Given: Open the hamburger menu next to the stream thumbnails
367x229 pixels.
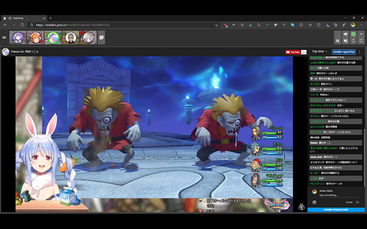Looking at the screenshot, I should point(4,37).
